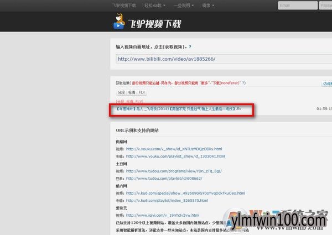Click the 酷六网 section heading
This screenshot has width=332, height=235.
pos(121,186)
